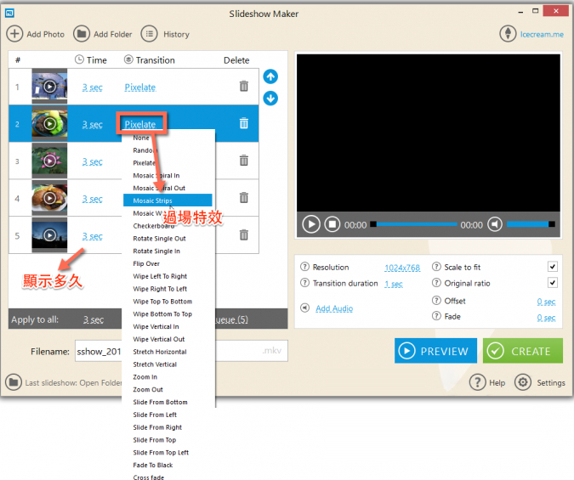The height and width of the screenshot is (480, 574).
Task: Change the Fade 0 sec value
Action: pyautogui.click(x=546, y=318)
